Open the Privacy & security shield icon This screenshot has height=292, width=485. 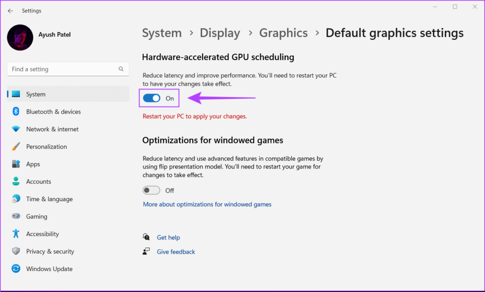(x=16, y=252)
